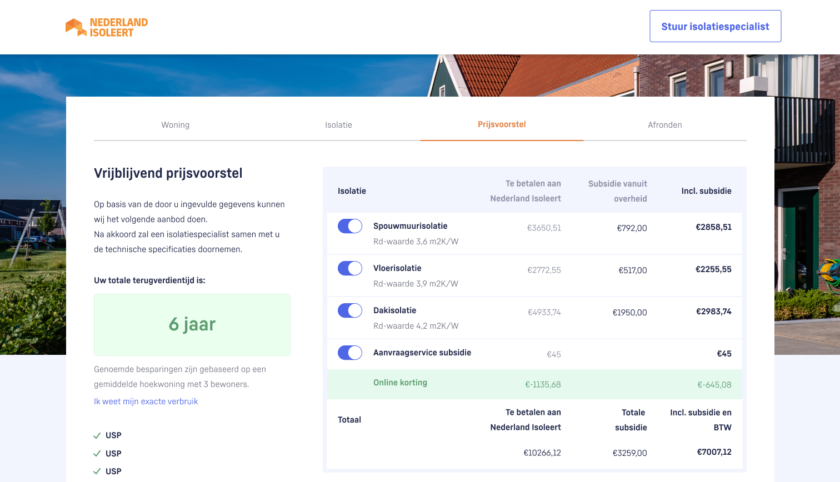The image size is (840, 482).
Task: Click the green '6 jaar' payback box
Action: (x=192, y=324)
